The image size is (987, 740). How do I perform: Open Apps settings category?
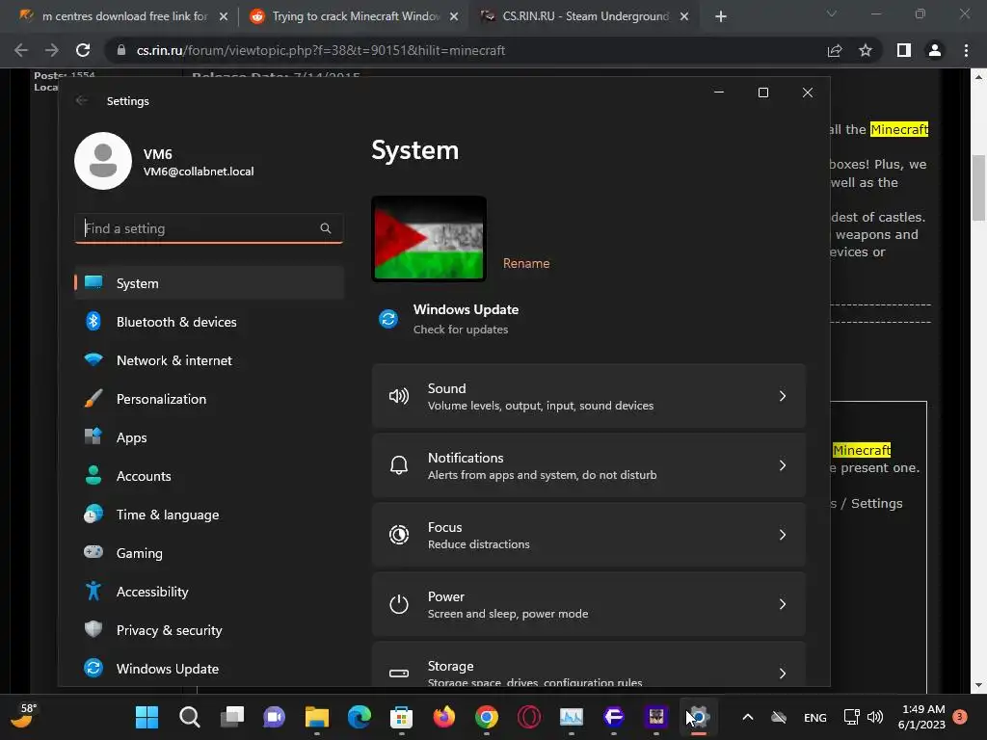pyautogui.click(x=209, y=437)
